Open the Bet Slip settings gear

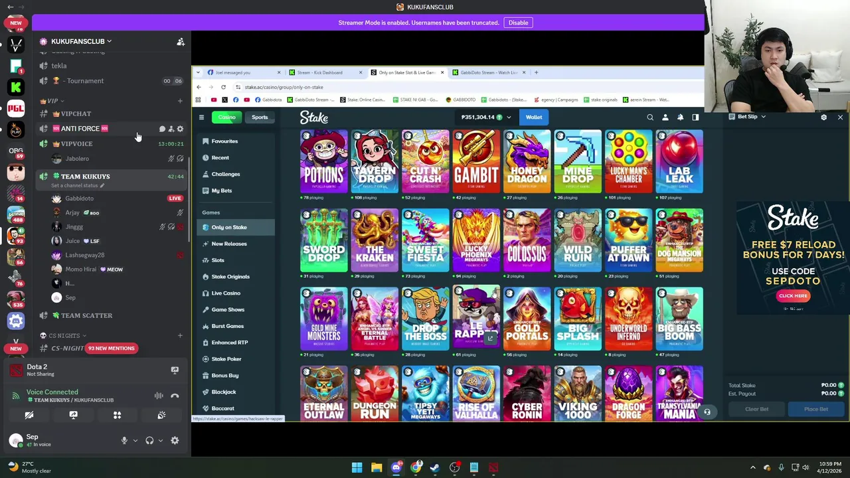[823, 118]
